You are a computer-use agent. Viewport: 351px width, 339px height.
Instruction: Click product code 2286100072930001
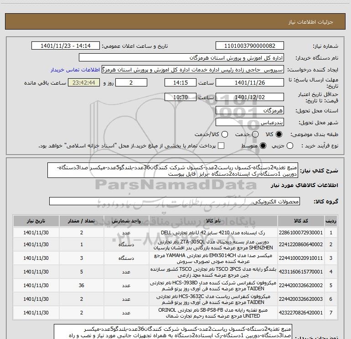[x=301, y=233]
